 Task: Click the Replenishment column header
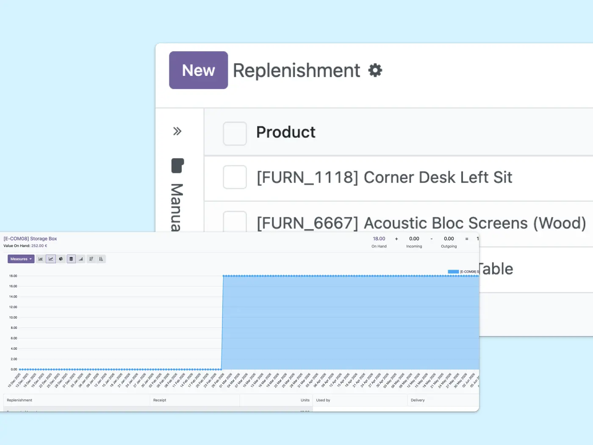pos(19,400)
